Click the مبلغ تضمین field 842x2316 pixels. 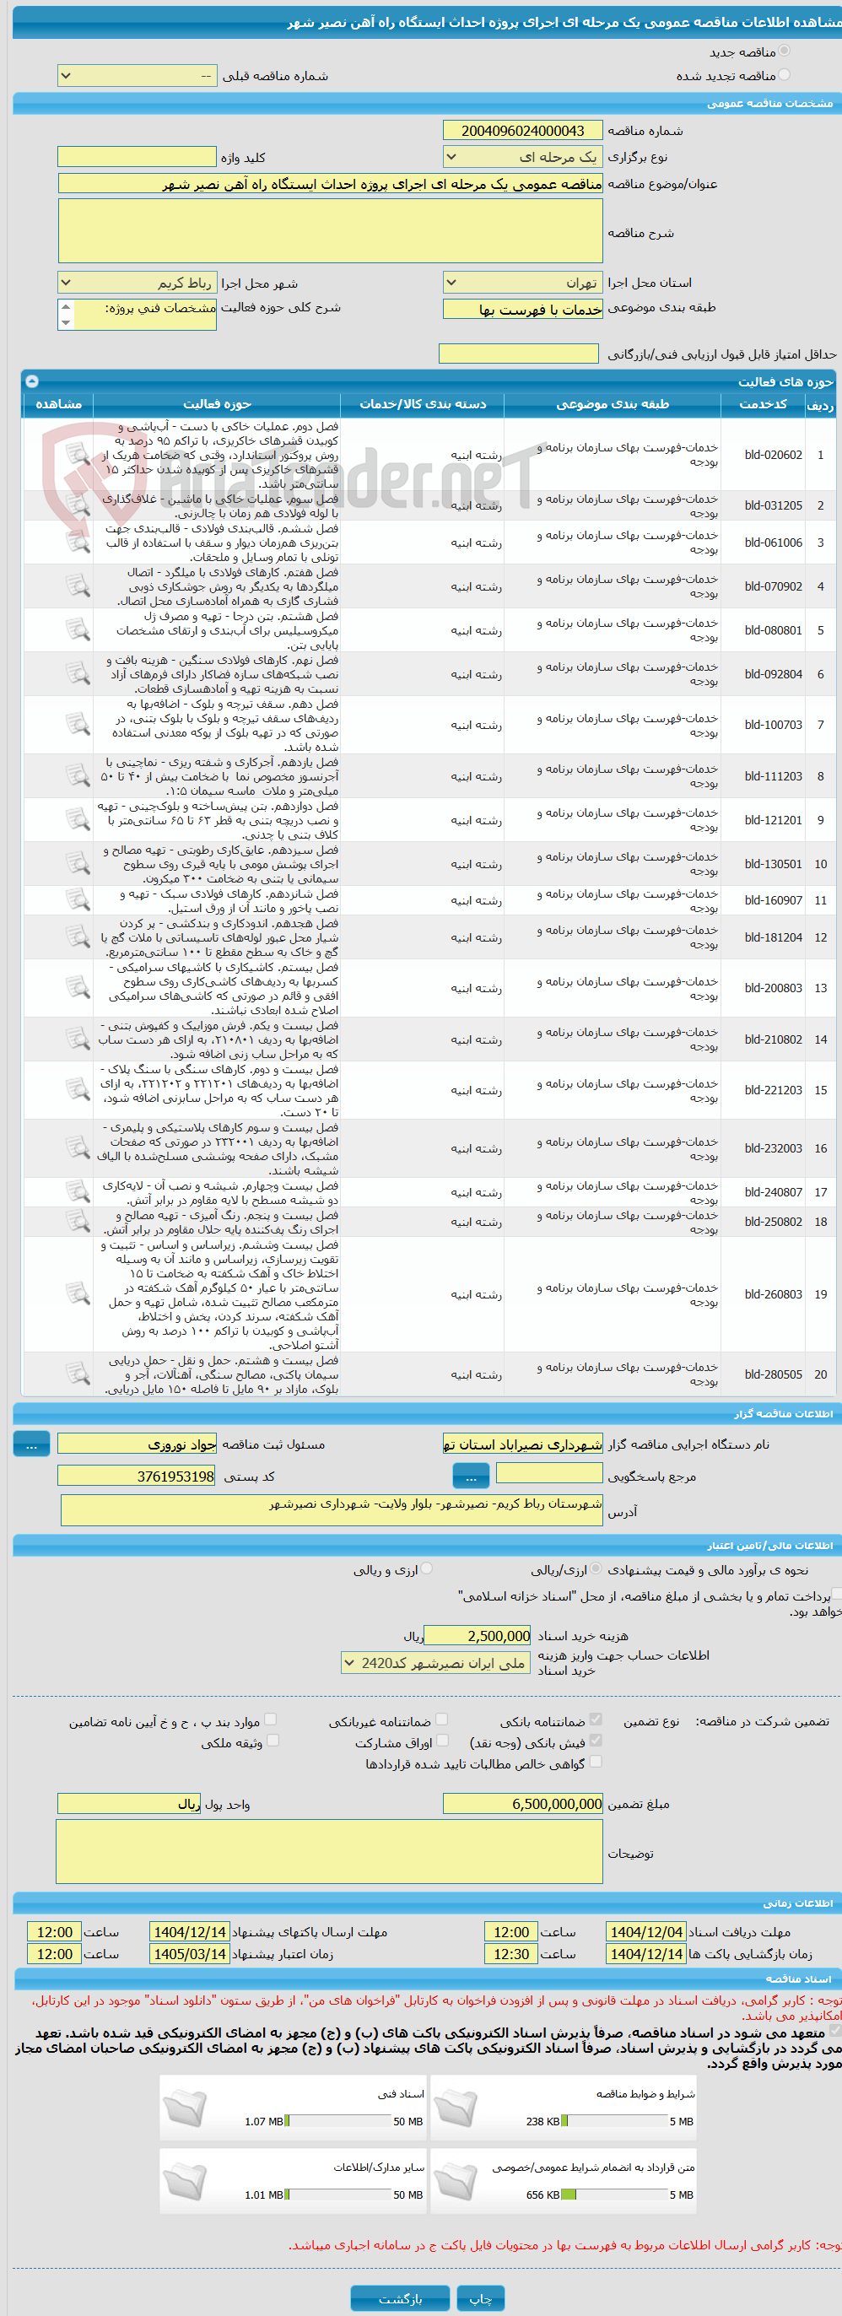tap(523, 1804)
